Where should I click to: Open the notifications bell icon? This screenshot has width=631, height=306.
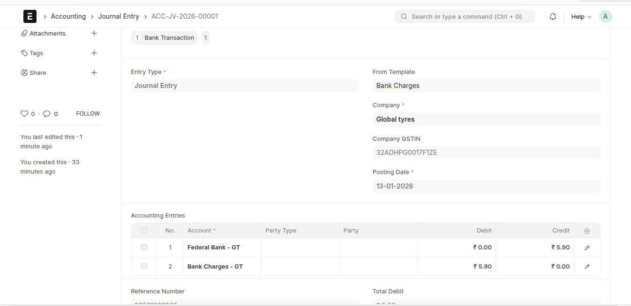point(553,16)
